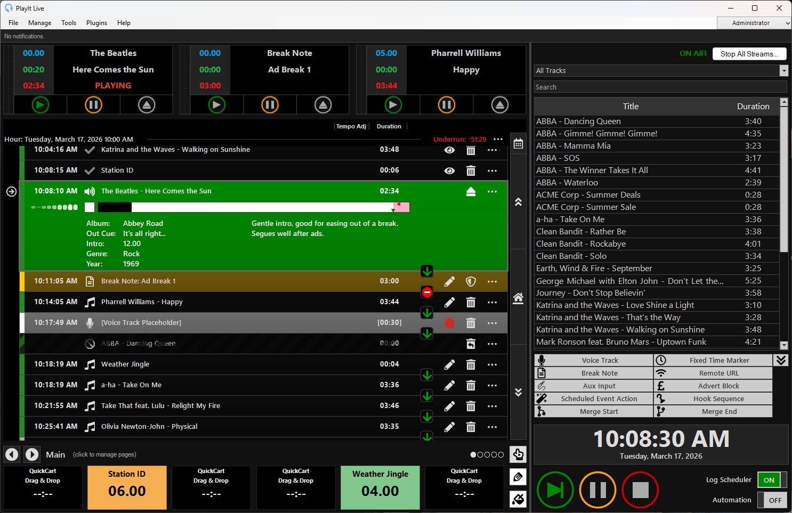Delete a-ha Take On Me row
Screen dimensions: 792x513
(471, 385)
